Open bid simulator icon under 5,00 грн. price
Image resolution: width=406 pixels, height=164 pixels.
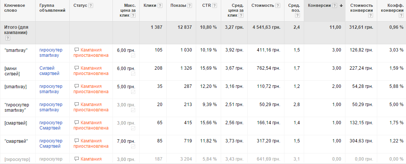133,92
